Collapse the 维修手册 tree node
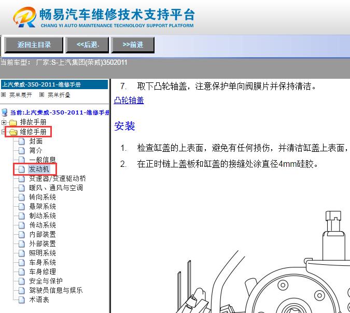This screenshot has width=350, height=313. [x=3, y=132]
